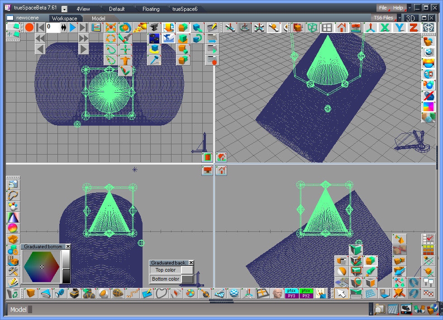
Task: Open dropdown arrow beside Help menu
Action: click(410, 8)
